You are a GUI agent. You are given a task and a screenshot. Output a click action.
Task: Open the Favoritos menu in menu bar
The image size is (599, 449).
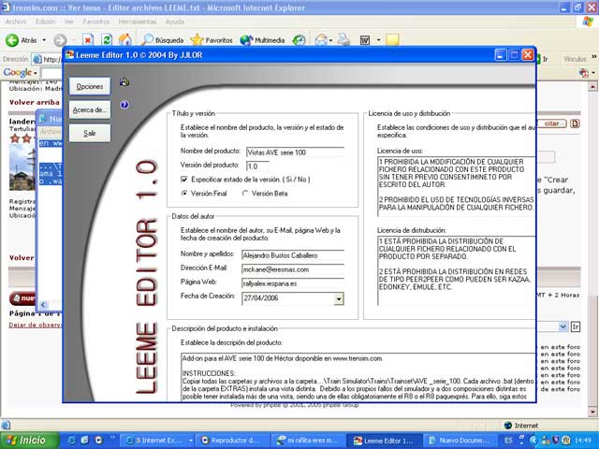coord(98,21)
